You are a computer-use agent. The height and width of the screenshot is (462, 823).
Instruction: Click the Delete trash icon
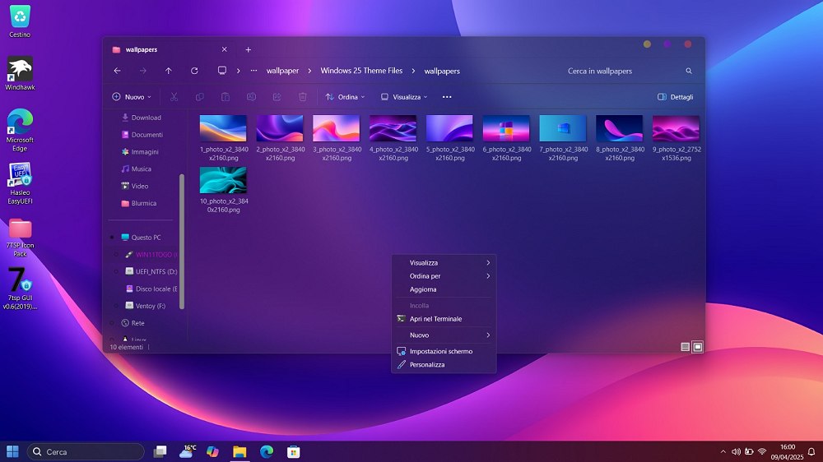[x=302, y=97]
